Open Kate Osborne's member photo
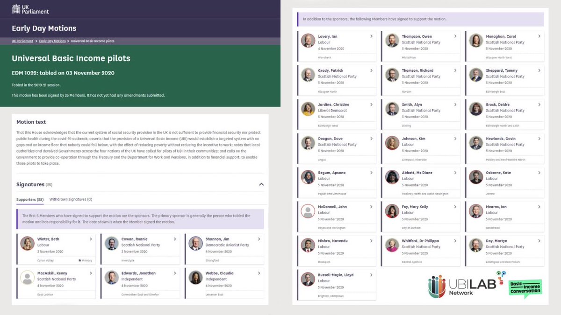This screenshot has width=561, height=315. point(476,177)
